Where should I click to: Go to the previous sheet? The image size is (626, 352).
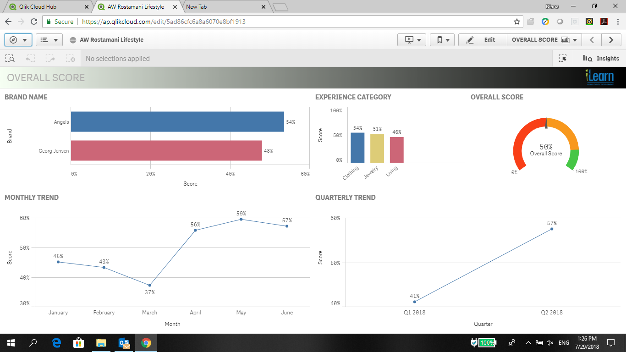pyautogui.click(x=592, y=40)
